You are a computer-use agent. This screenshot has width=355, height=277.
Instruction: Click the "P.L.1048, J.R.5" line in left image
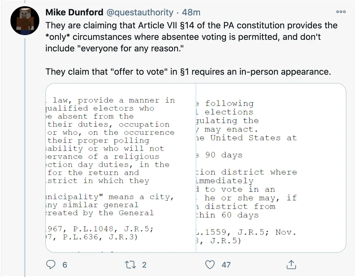(x=101, y=229)
